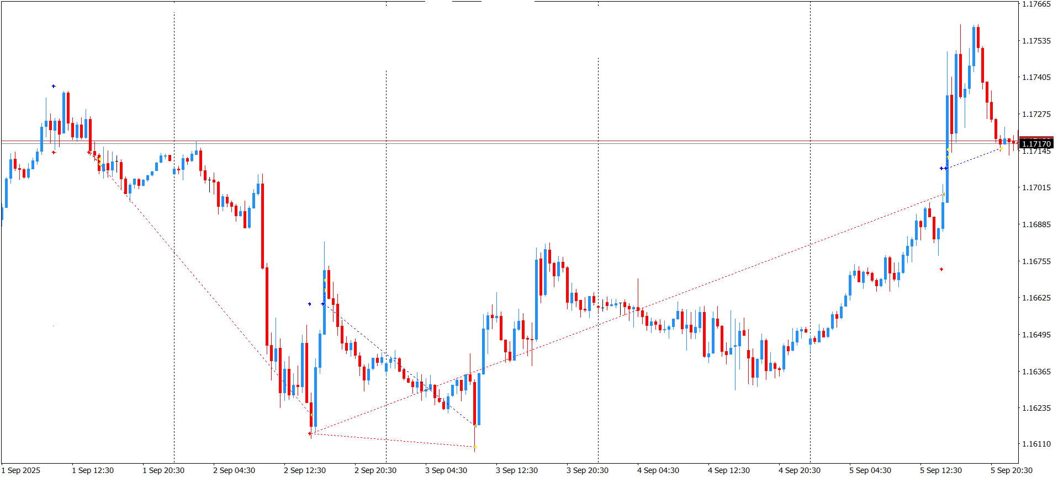Click the 1.16755 price axis label
This screenshot has height=478, width=1058.
tap(1036, 261)
